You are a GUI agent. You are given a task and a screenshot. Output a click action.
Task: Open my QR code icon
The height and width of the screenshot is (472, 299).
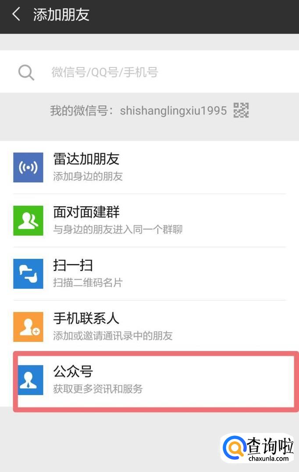click(x=241, y=110)
